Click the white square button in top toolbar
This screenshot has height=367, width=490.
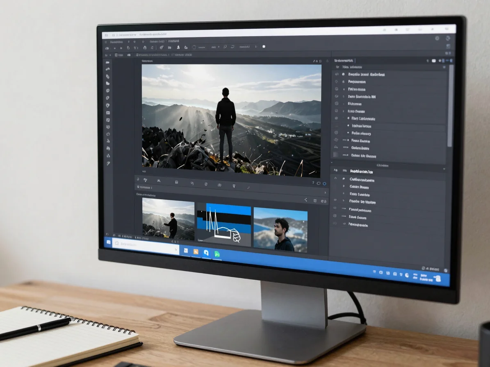264,47
